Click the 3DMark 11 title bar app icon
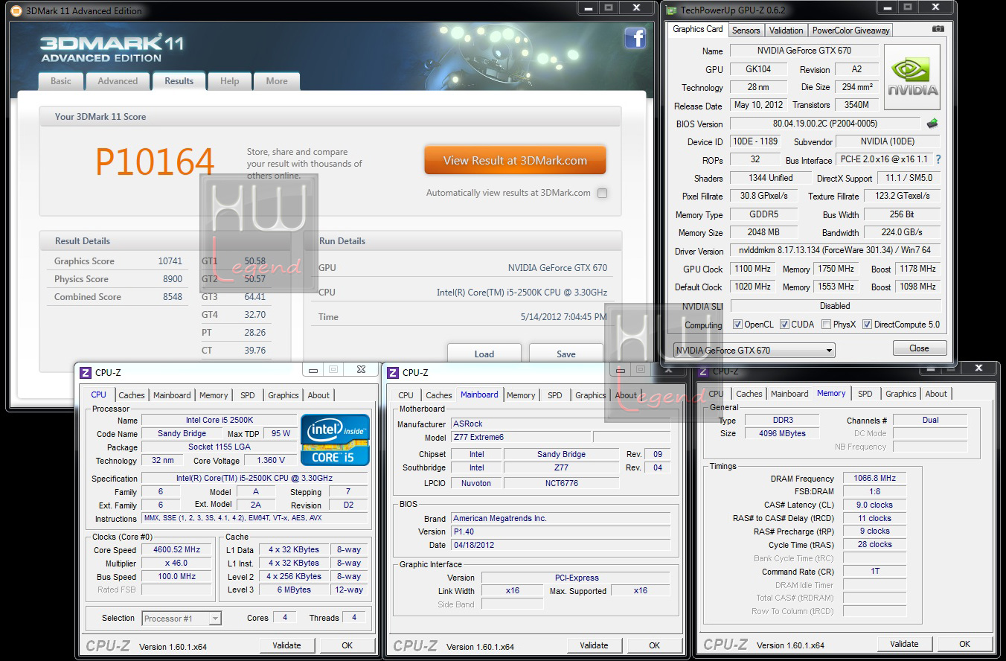This screenshot has height=661, width=1006. click(x=16, y=10)
